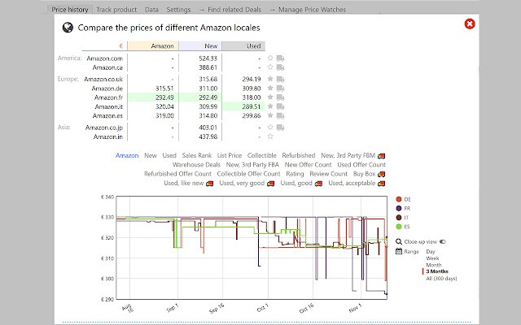Set chart range to Week

click(432, 258)
